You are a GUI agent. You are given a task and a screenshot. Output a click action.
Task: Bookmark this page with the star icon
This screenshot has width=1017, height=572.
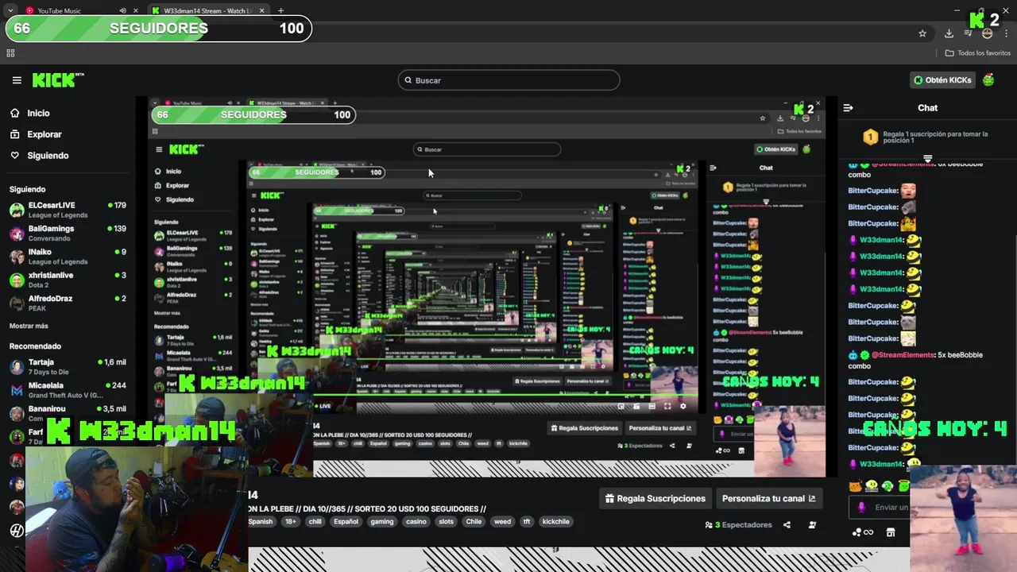click(x=922, y=33)
